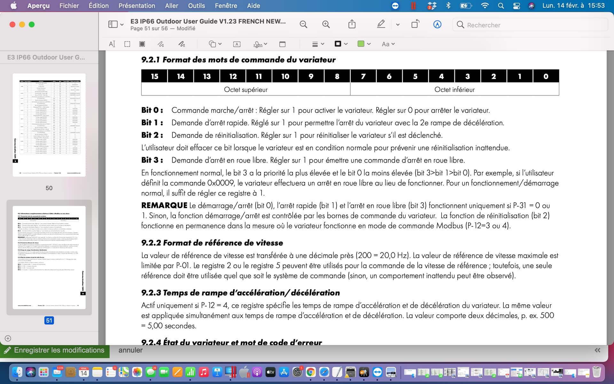Zoom in on the document
The image size is (614, 384).
click(326, 24)
